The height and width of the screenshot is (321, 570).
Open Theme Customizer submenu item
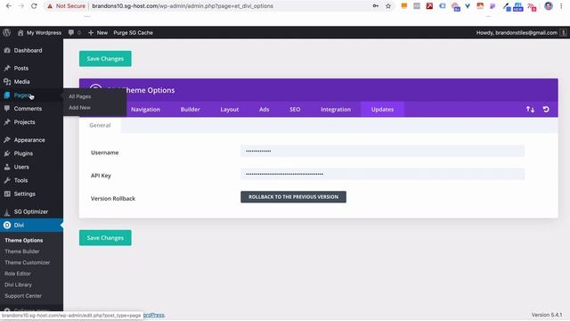[x=28, y=262]
